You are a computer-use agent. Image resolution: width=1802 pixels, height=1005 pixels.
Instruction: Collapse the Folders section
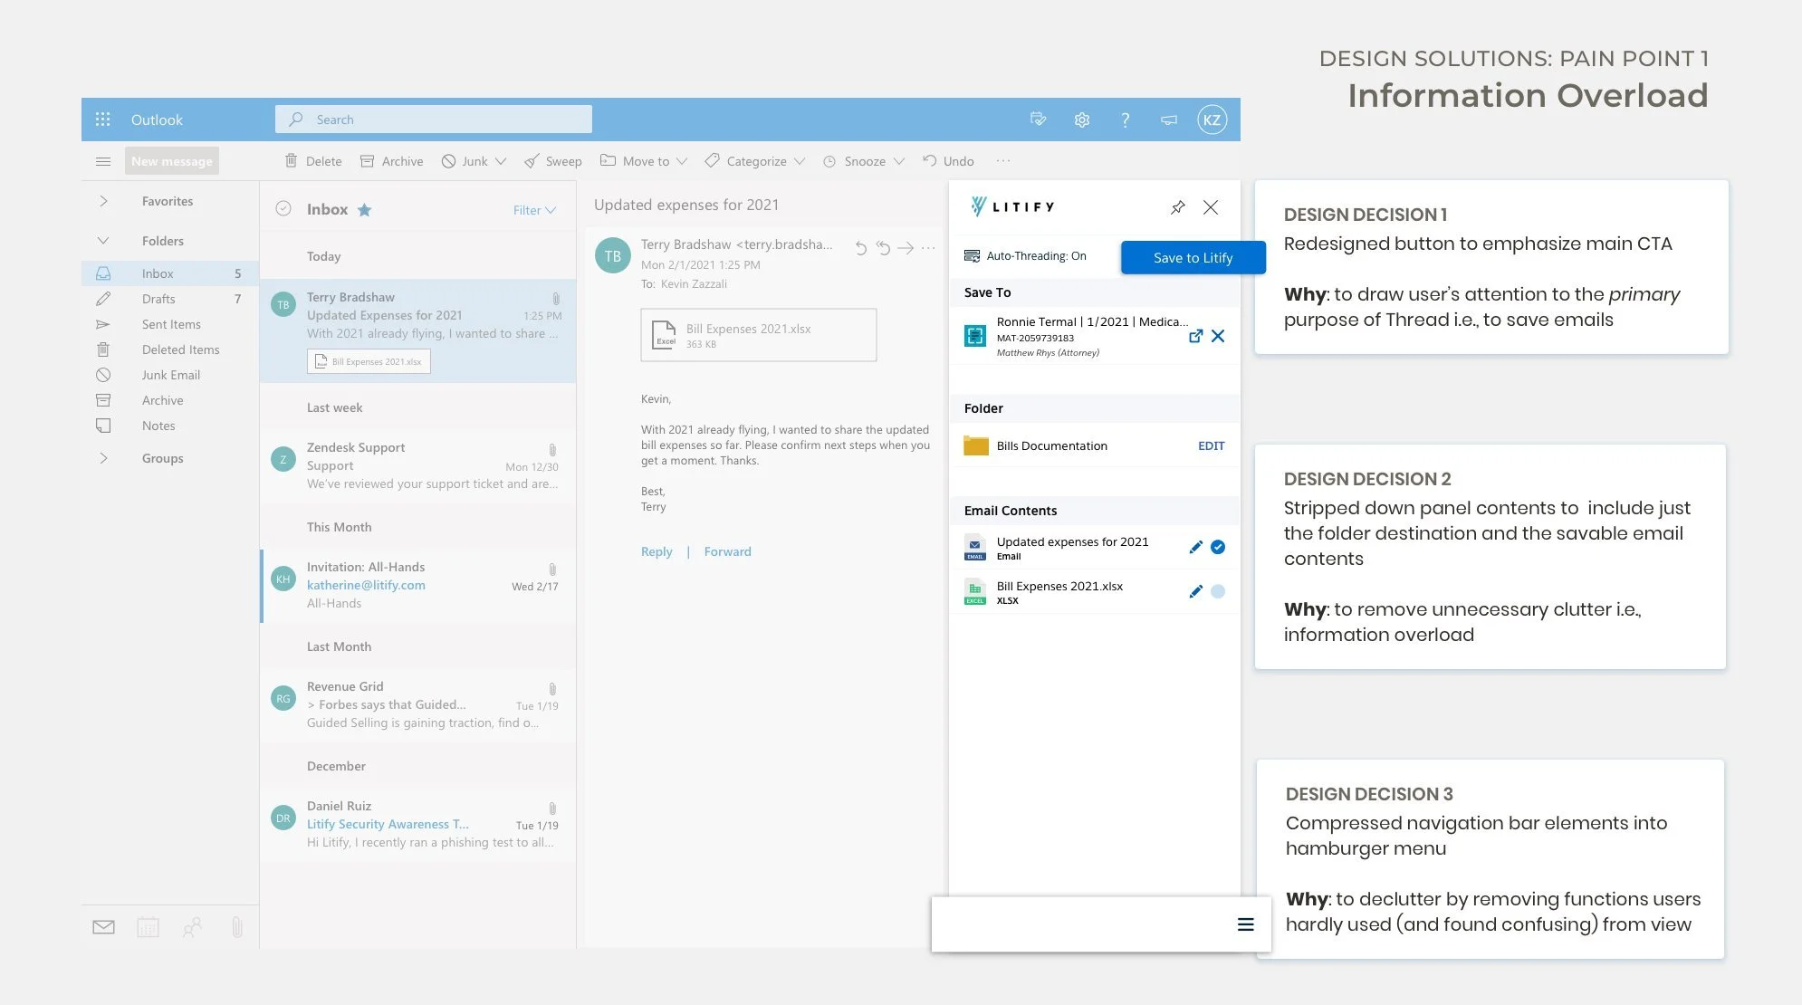click(x=103, y=241)
